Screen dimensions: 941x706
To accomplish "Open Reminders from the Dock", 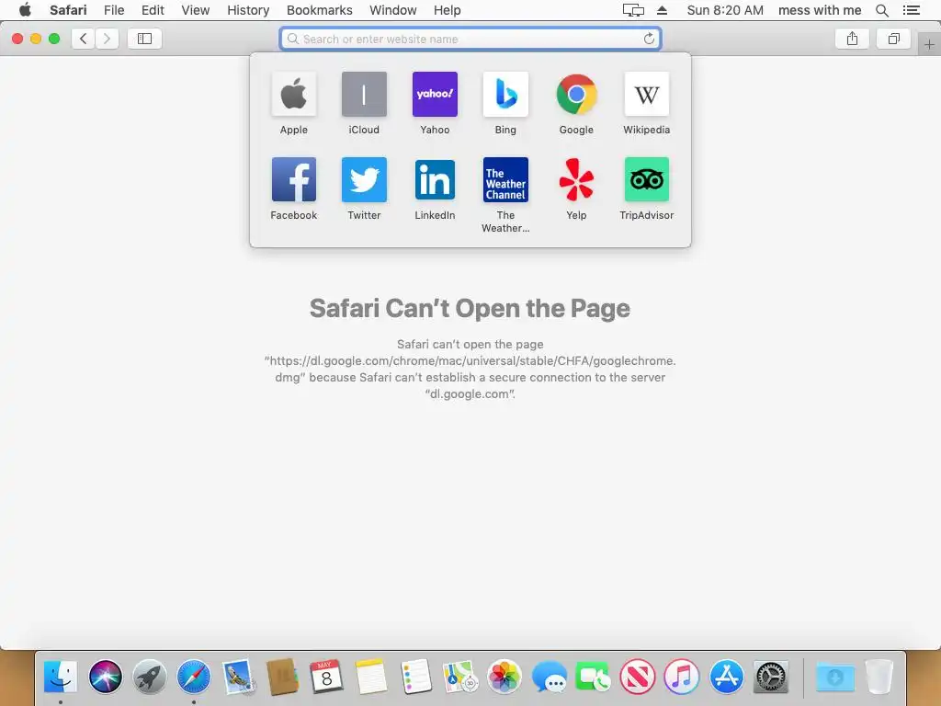I will click(x=415, y=677).
